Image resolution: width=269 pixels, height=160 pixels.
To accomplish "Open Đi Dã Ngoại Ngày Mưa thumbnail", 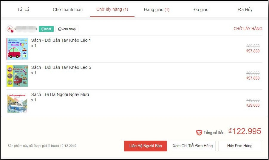I will [x=17, y=103].
